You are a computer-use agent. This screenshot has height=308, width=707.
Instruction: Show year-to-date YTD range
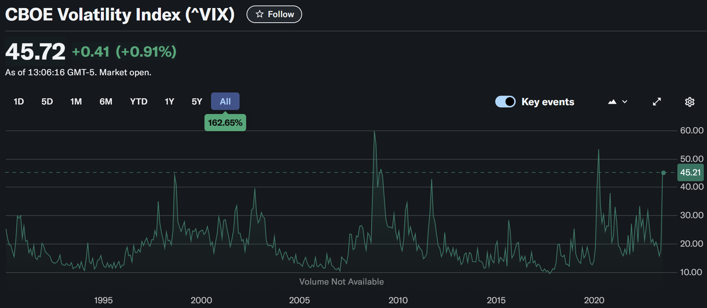click(139, 102)
